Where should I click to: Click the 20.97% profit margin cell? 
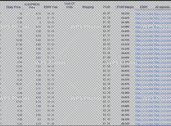125,84
